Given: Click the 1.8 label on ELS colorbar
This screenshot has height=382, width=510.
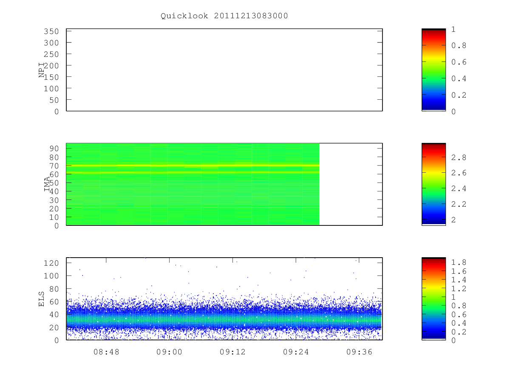Looking at the screenshot, I should pyautogui.click(x=459, y=262).
